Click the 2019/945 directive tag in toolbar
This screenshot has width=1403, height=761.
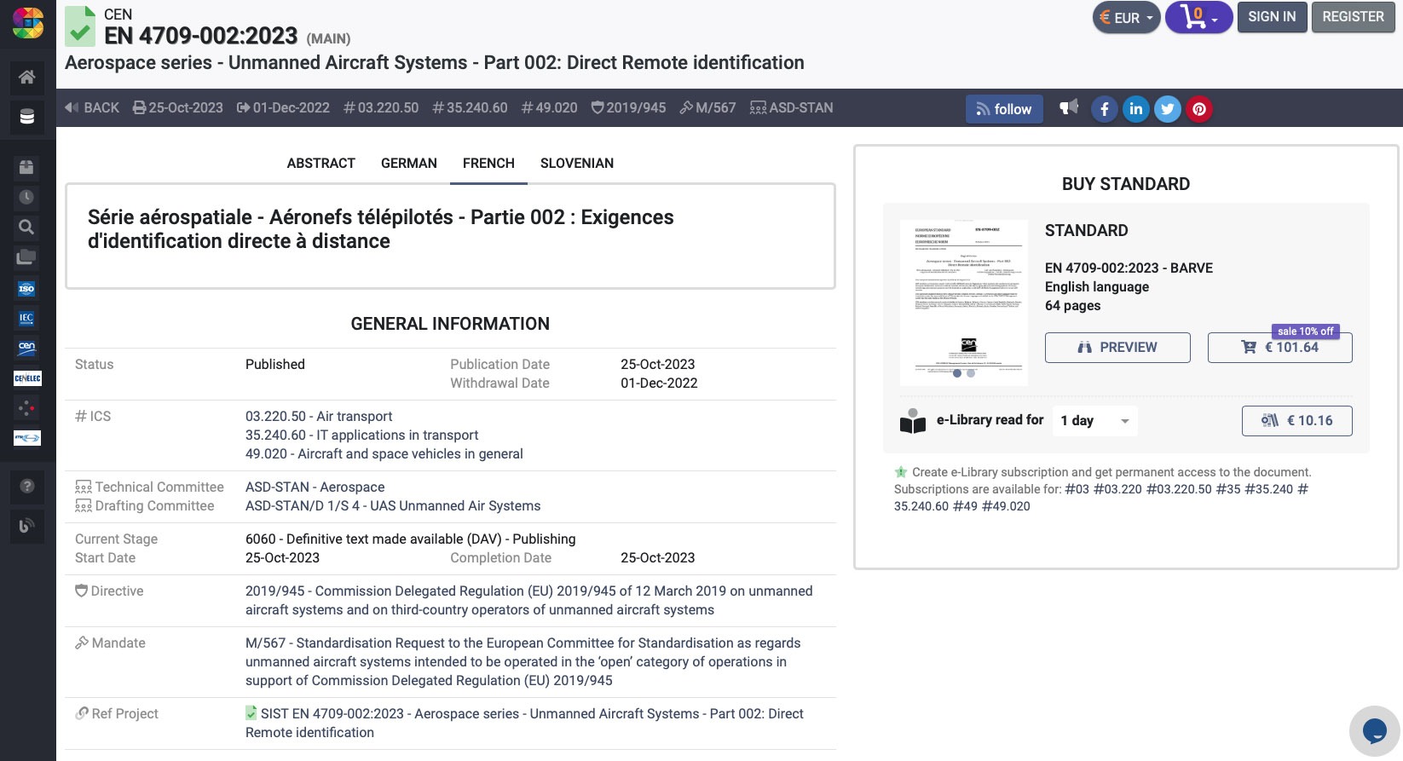(629, 108)
